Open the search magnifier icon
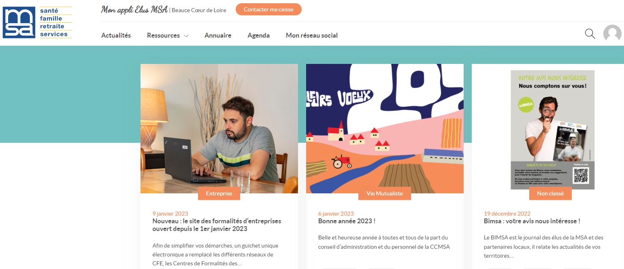The image size is (624, 269). pyautogui.click(x=590, y=34)
